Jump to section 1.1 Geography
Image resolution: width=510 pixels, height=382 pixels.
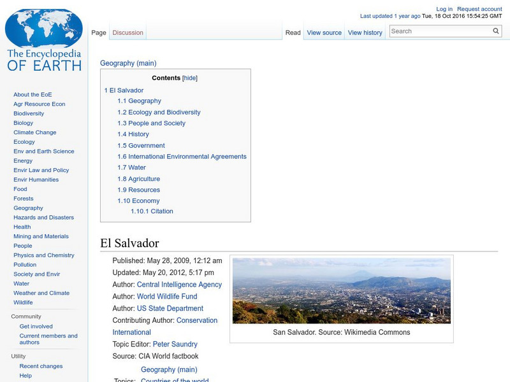[x=139, y=101]
